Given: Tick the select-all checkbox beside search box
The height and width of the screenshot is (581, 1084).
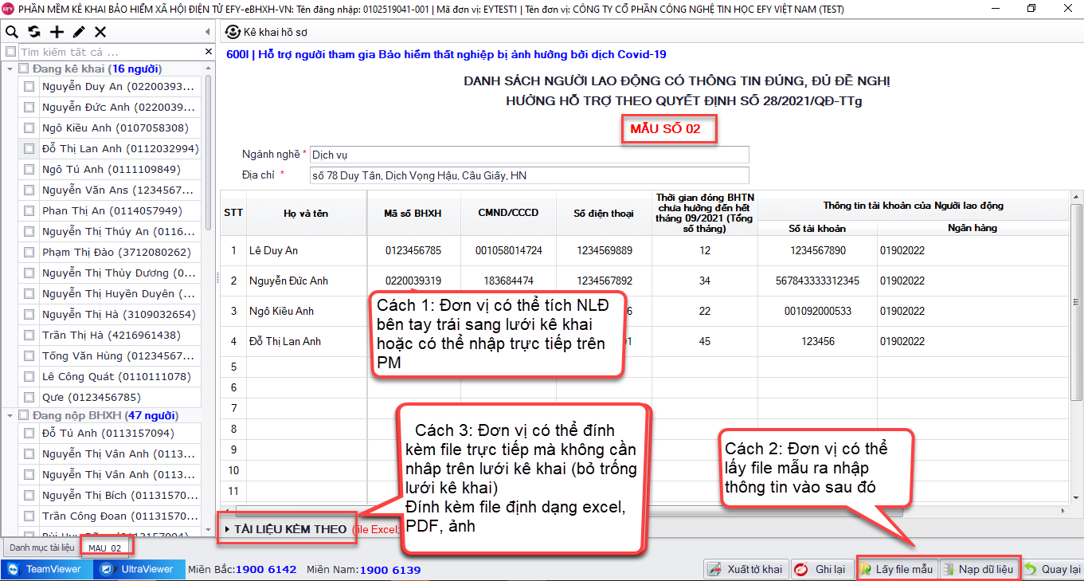Looking at the screenshot, I should [10, 52].
